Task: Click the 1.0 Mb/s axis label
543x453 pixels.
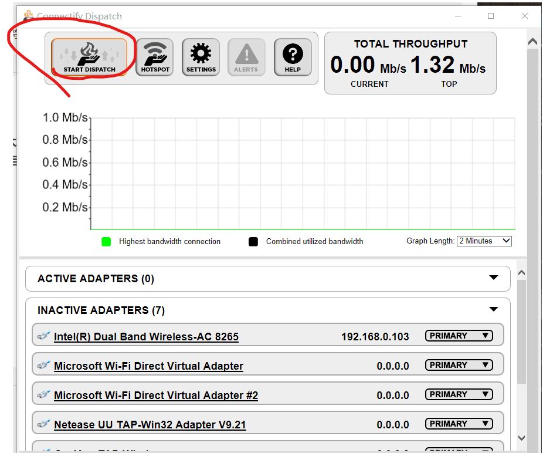Action: pos(65,117)
